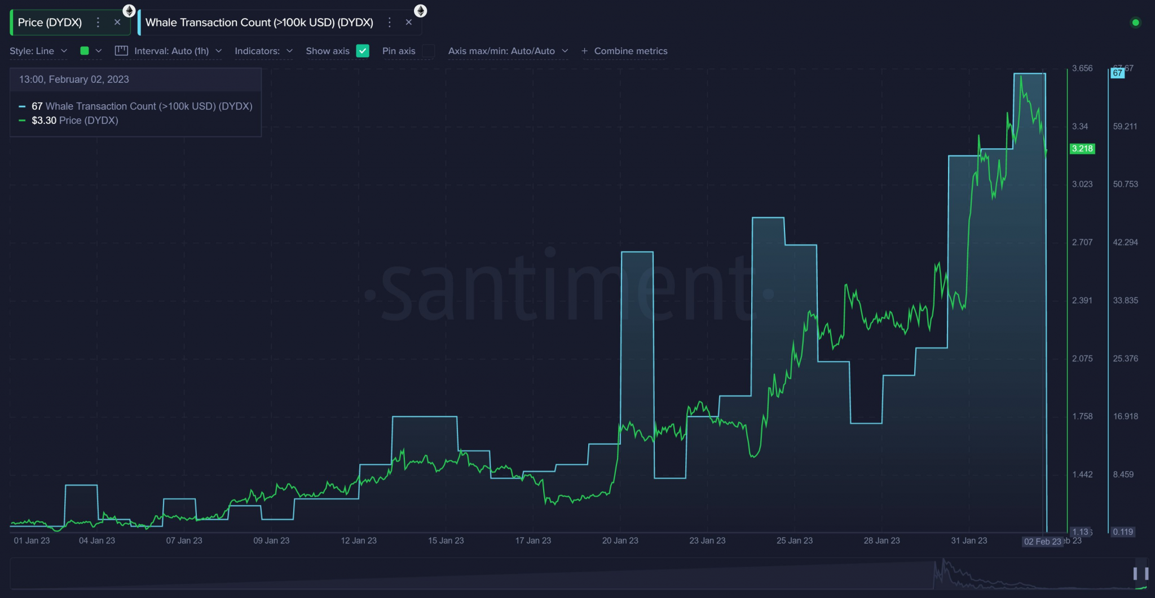
Task: Click the 3.656 price axis maximum label
Action: point(1082,68)
